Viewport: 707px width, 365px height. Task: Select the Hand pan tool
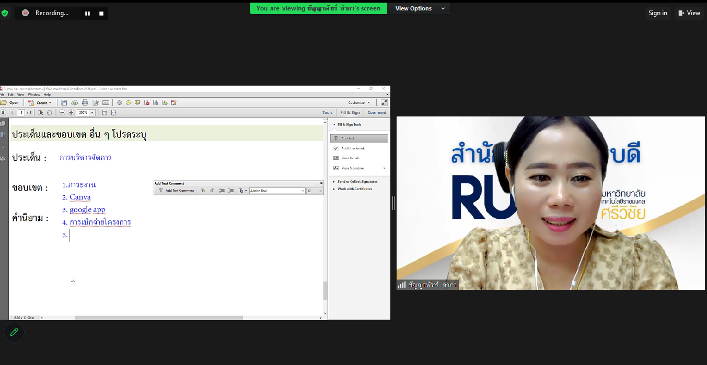tap(50, 113)
